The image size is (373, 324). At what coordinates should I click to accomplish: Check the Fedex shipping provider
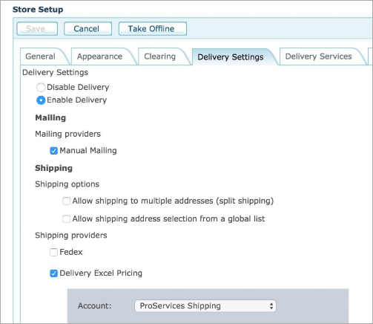click(x=53, y=252)
